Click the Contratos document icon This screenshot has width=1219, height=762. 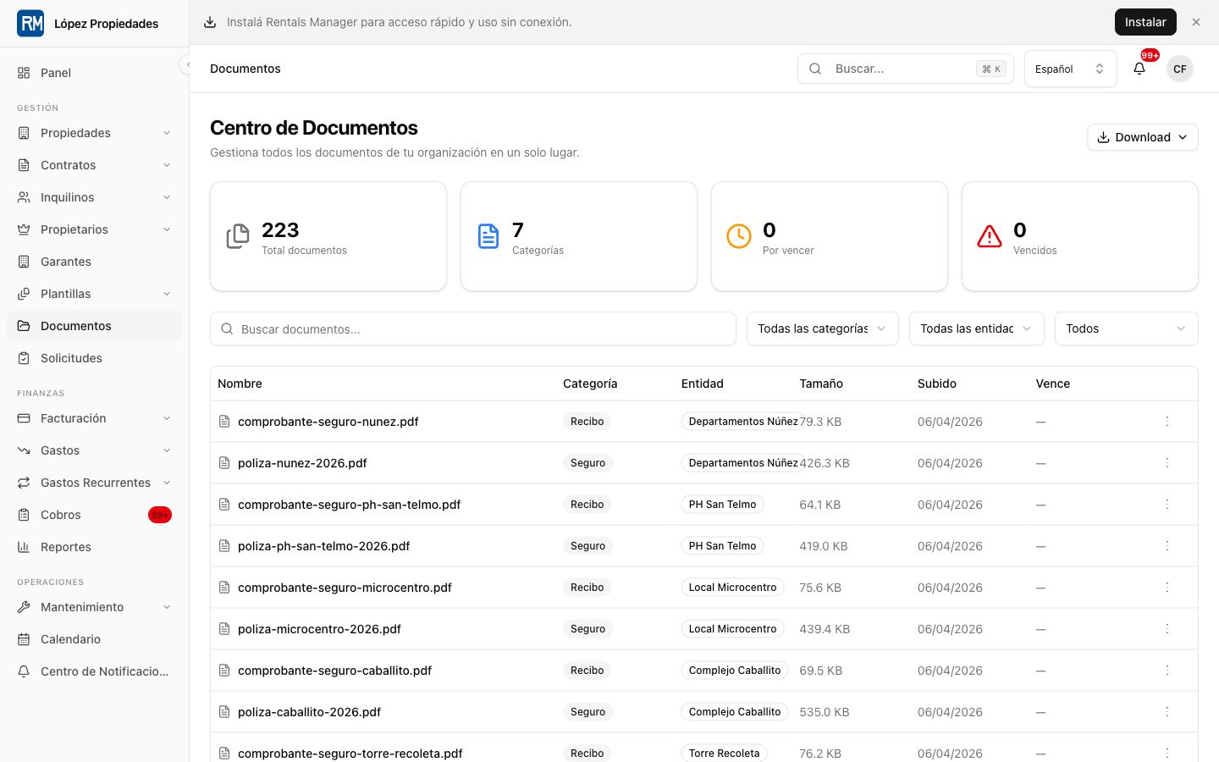point(24,165)
